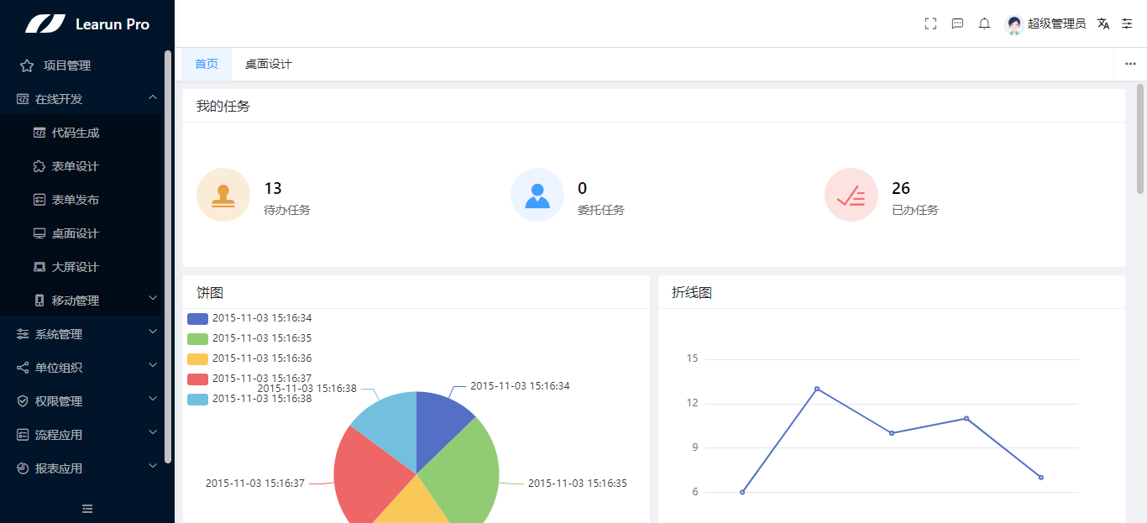This screenshot has width=1147, height=523.
Task: Toggle the 15:16:35 green legend entry
Action: [x=250, y=338]
